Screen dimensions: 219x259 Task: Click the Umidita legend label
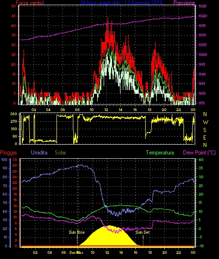pyautogui.click(x=39, y=153)
